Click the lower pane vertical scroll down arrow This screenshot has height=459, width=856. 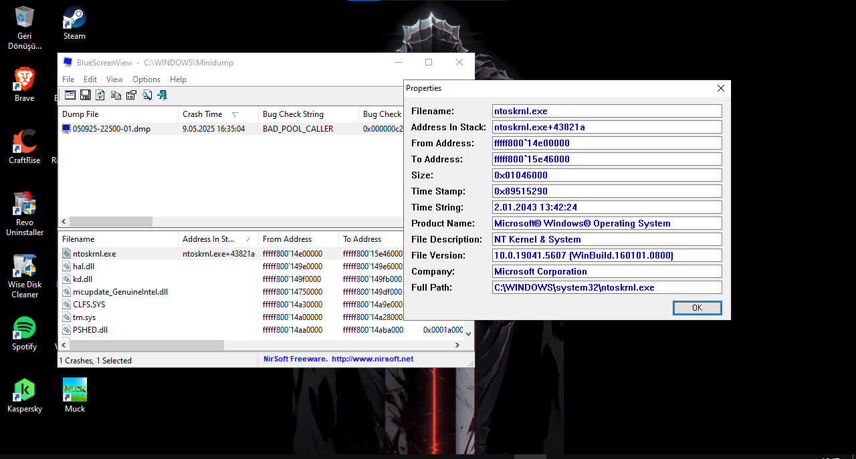468,333
